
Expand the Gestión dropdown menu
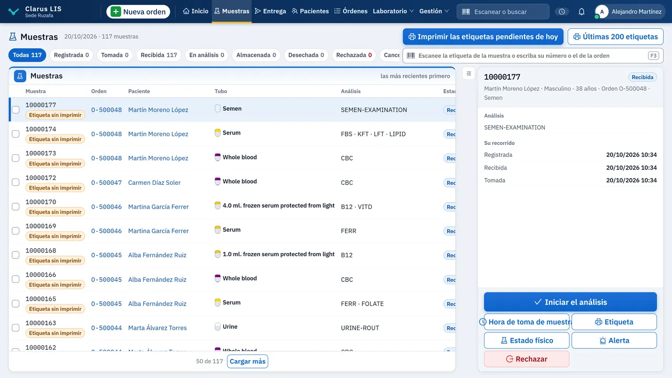434,11
